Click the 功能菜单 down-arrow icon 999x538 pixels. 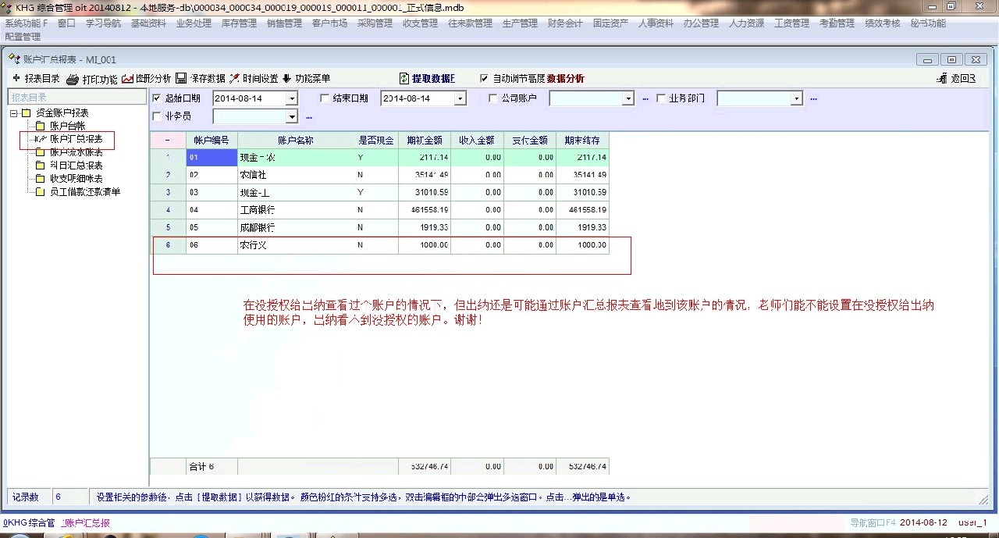pos(286,79)
